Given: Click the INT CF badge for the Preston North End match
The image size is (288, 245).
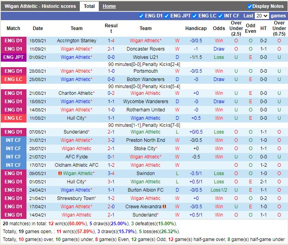Looking at the screenshot, I should (x=13, y=140).
